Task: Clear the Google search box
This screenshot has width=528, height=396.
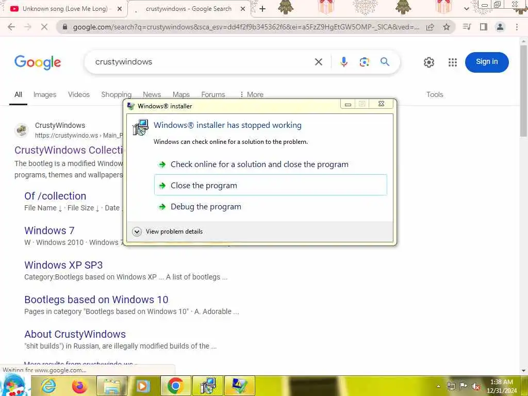Action: (x=319, y=62)
